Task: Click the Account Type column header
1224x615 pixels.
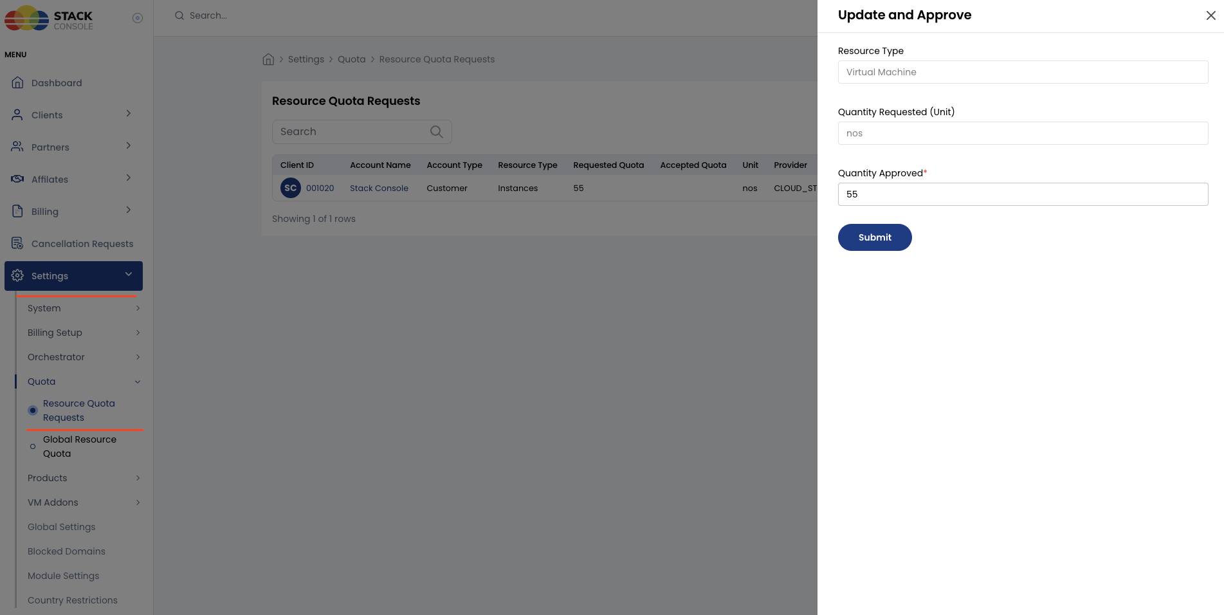Action: point(454,165)
